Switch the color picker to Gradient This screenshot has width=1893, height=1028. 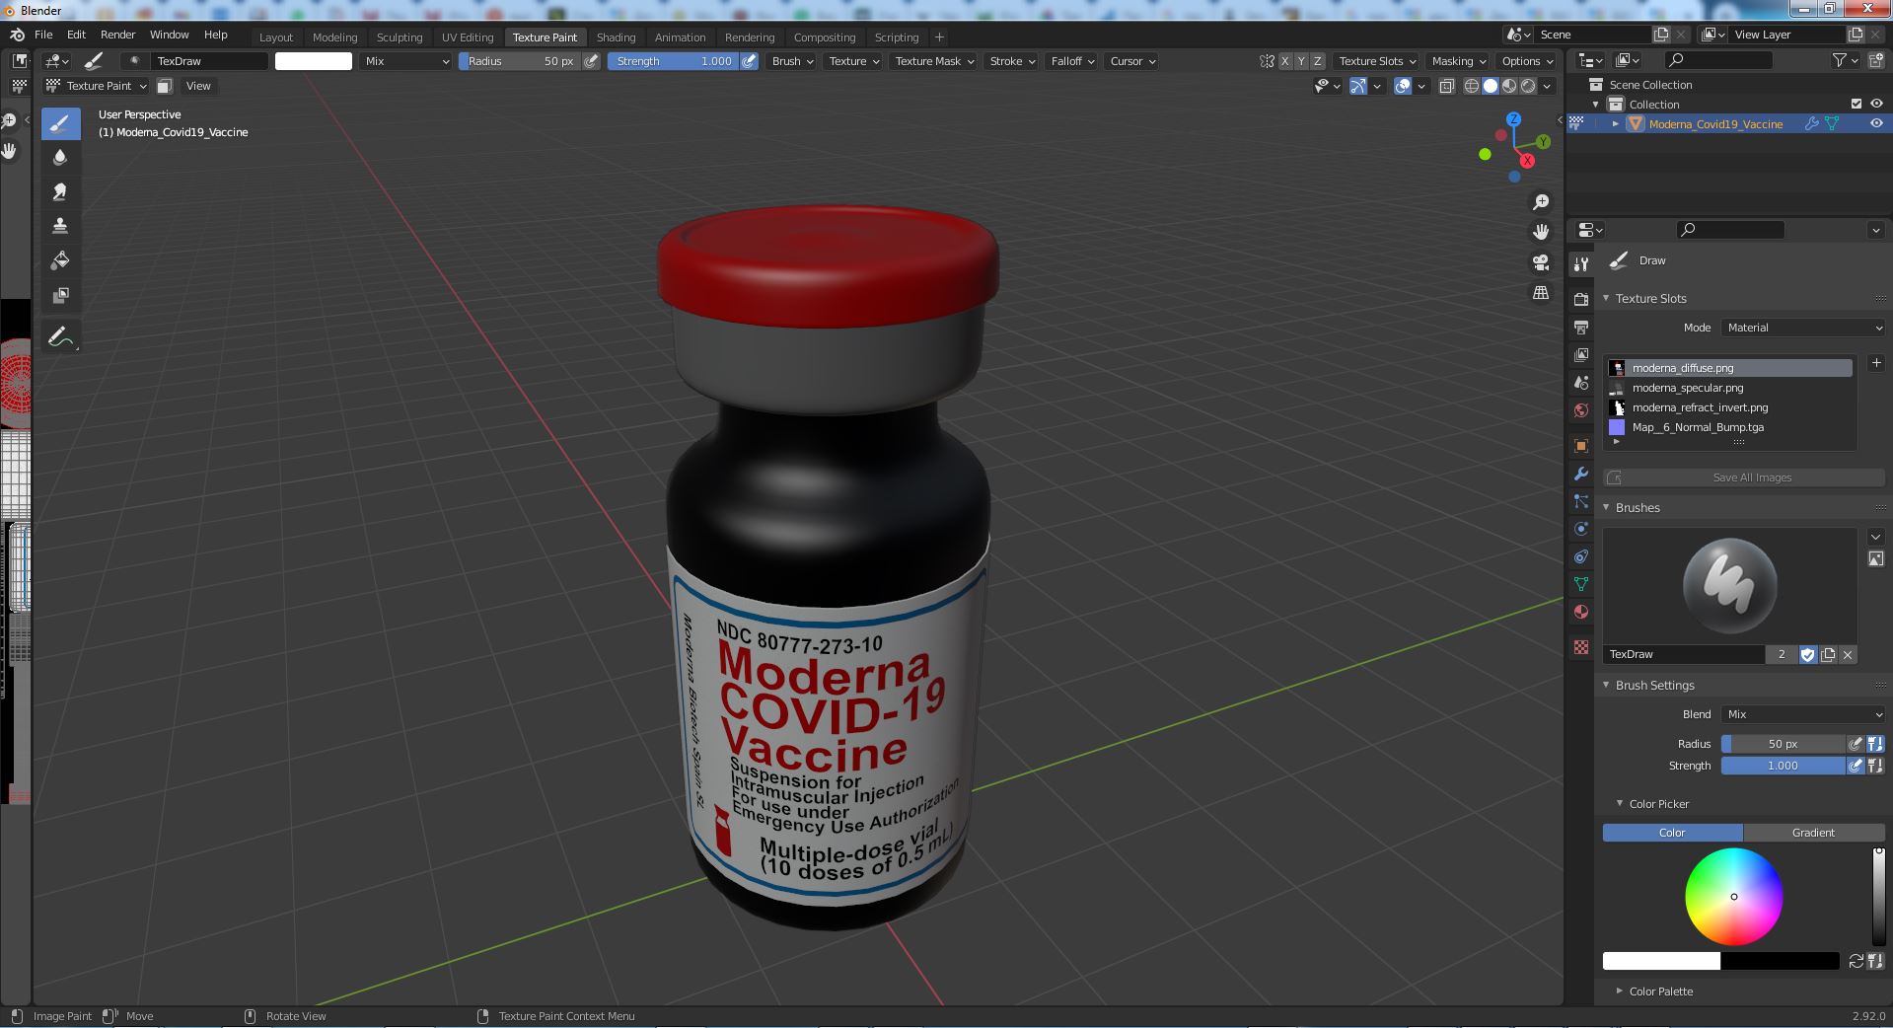(1813, 833)
